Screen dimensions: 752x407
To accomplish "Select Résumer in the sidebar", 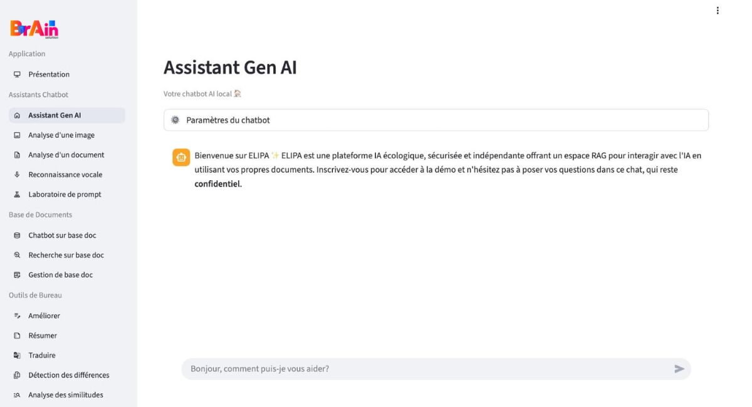I will pos(42,336).
